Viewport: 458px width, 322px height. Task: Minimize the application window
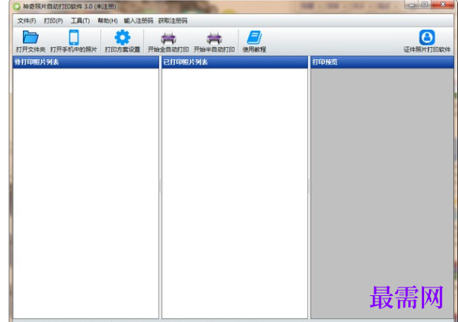[x=411, y=5]
